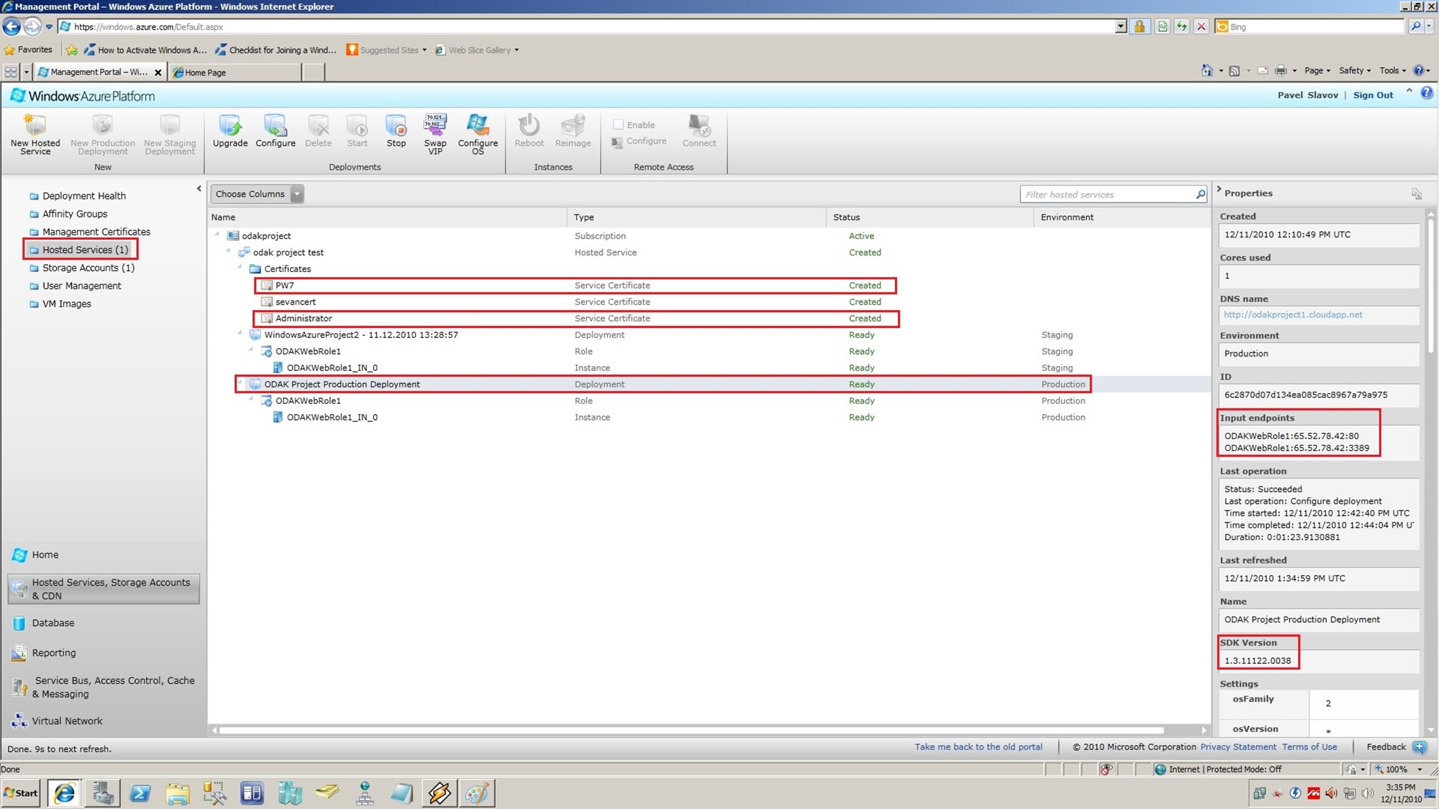Viewport: 1439px width, 809px height.
Task: Click the Reboot instance icon
Action: [529, 125]
